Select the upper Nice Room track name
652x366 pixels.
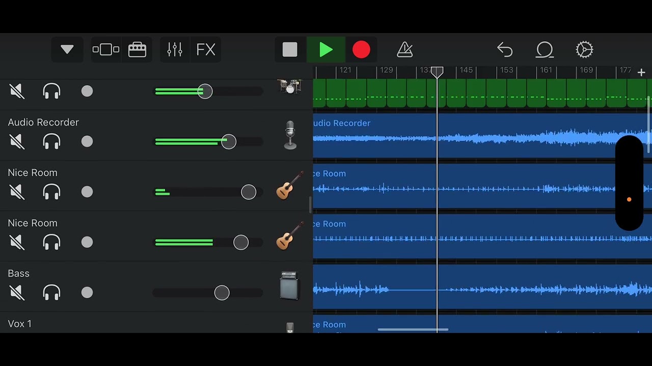[33, 173]
